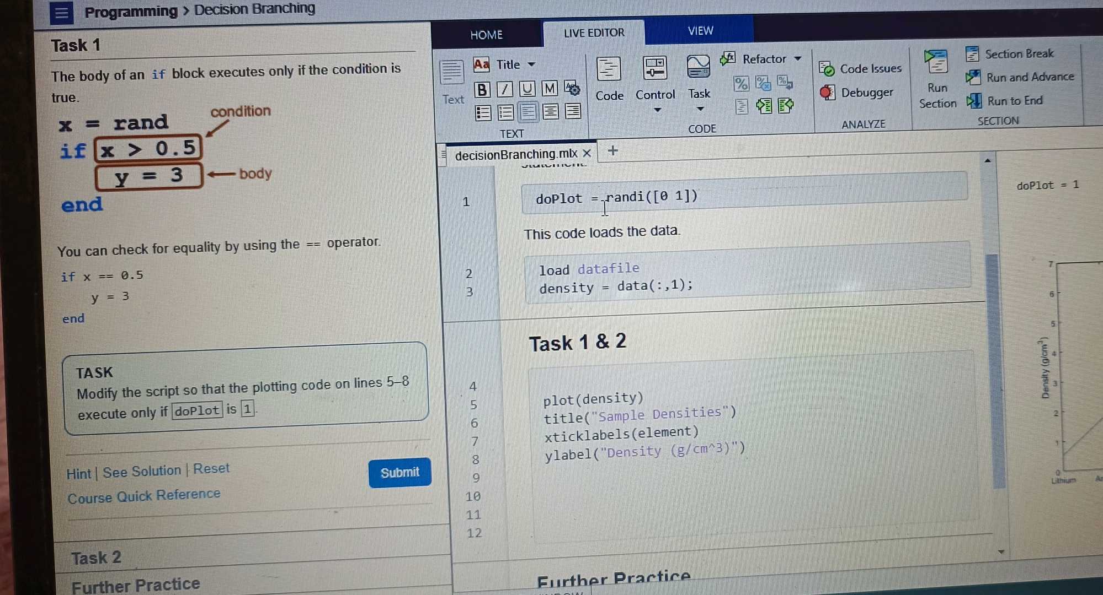The height and width of the screenshot is (595, 1103).
Task: Click the Run and Advance icon
Action: tap(973, 77)
